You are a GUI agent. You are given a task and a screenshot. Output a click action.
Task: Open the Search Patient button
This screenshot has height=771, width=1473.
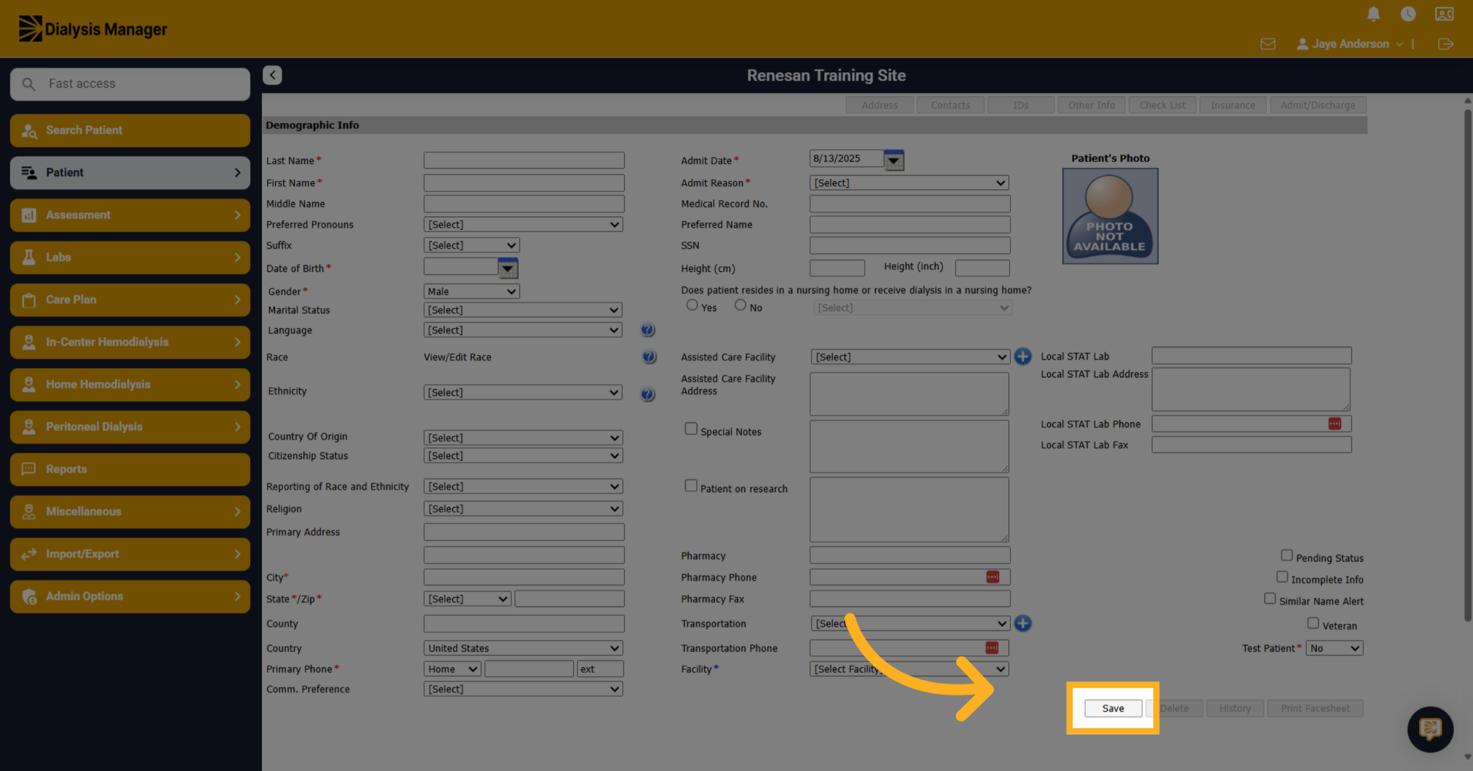click(x=130, y=131)
